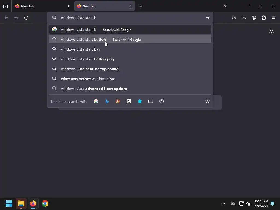
Task: Search this time with Google icon
Action: pos(96,101)
